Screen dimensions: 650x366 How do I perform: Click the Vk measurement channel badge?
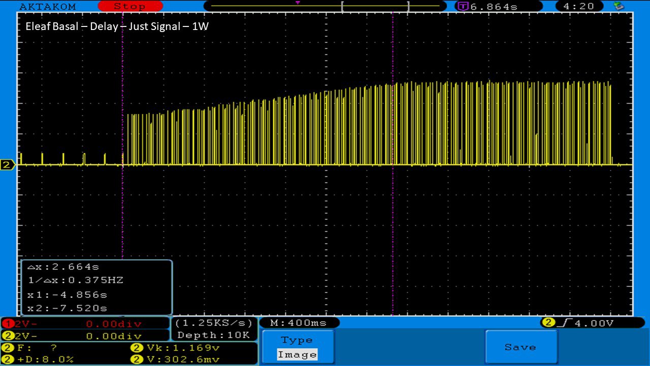(x=136, y=348)
